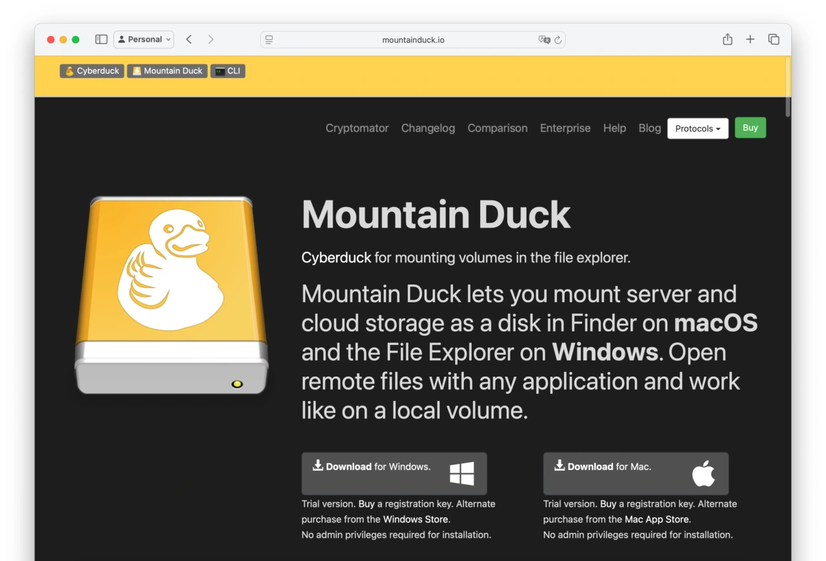Click the reload icon in the address bar
Viewport: 826px width, 561px height.
(558, 39)
